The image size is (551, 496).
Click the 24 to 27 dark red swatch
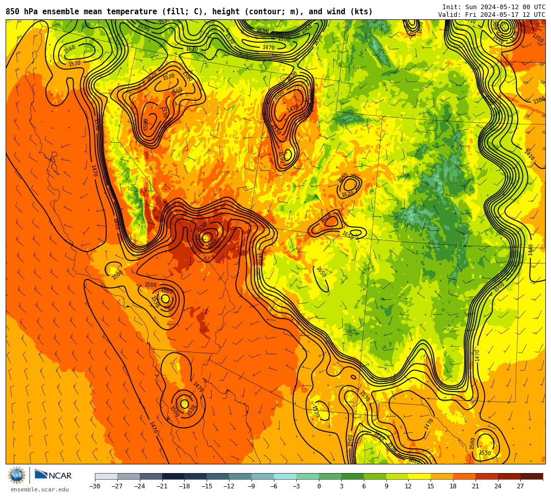pos(510,476)
